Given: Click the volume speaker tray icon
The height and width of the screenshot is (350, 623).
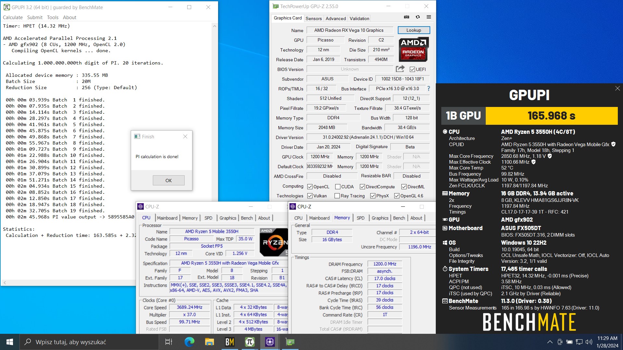Looking at the screenshot, I should click(589, 342).
